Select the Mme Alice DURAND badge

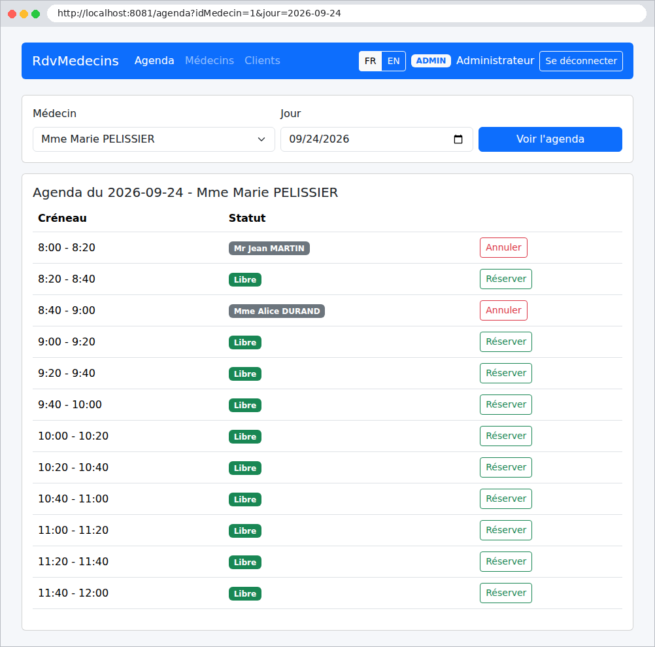click(x=277, y=311)
